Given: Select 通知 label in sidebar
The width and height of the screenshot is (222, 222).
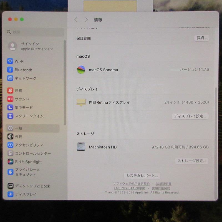Looking at the screenshot, I should (x=18, y=91).
